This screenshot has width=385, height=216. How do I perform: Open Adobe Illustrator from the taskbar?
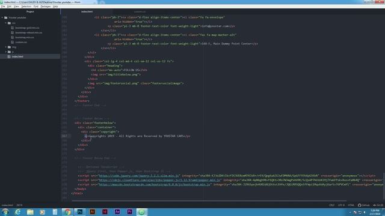tap(92, 212)
